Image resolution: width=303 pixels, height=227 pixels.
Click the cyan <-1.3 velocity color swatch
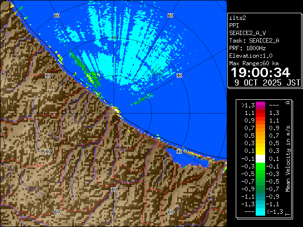260,212
